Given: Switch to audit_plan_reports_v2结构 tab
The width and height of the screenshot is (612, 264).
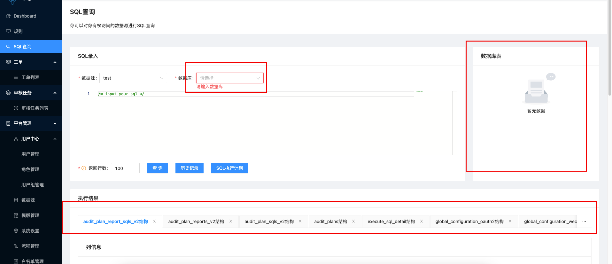Looking at the screenshot, I should coord(196,221).
